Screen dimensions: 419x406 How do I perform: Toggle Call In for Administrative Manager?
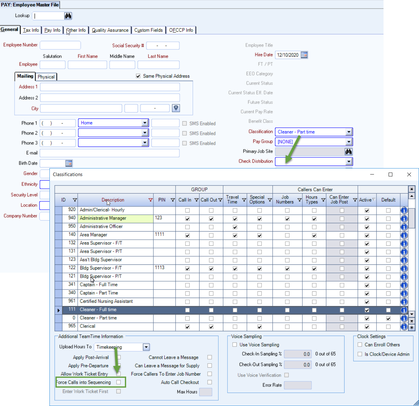pos(187,219)
